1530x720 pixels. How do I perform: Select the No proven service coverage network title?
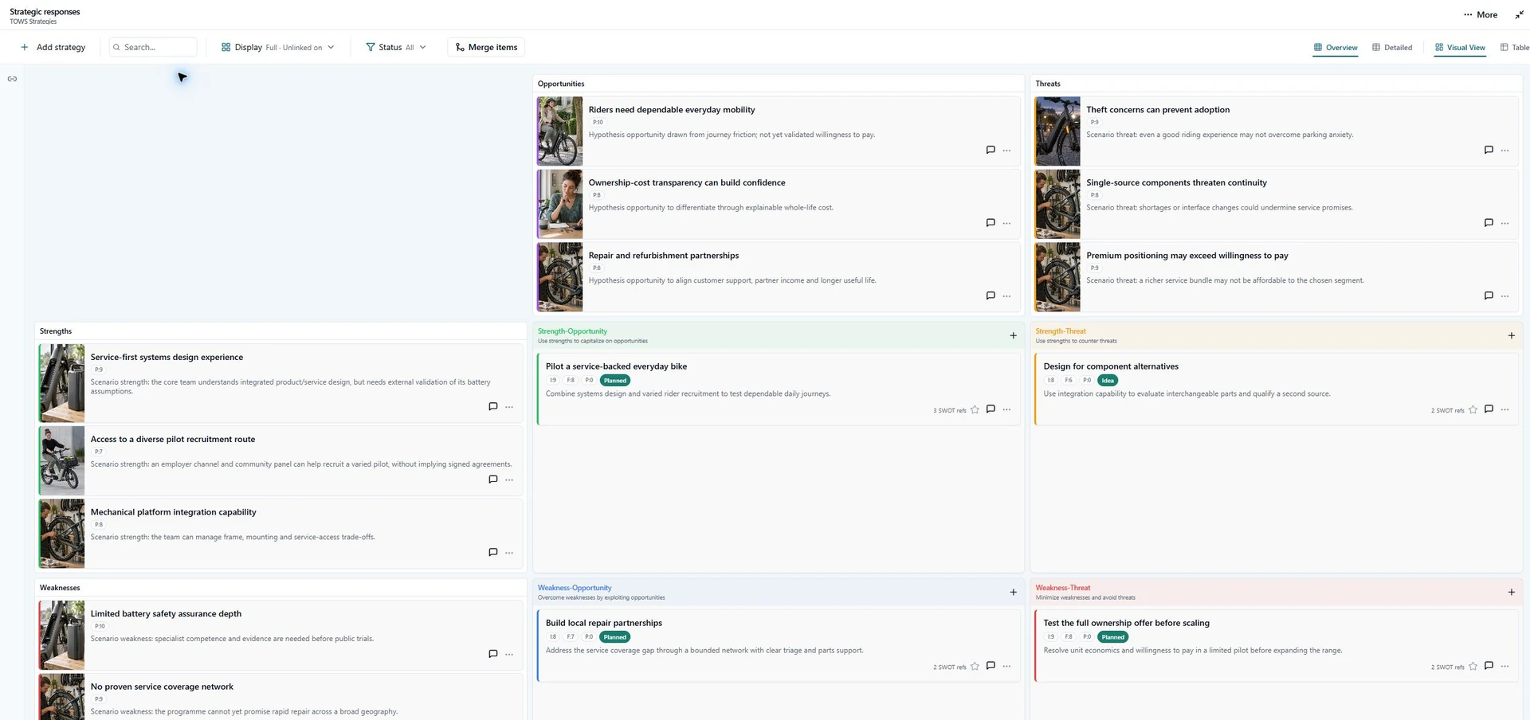point(162,687)
